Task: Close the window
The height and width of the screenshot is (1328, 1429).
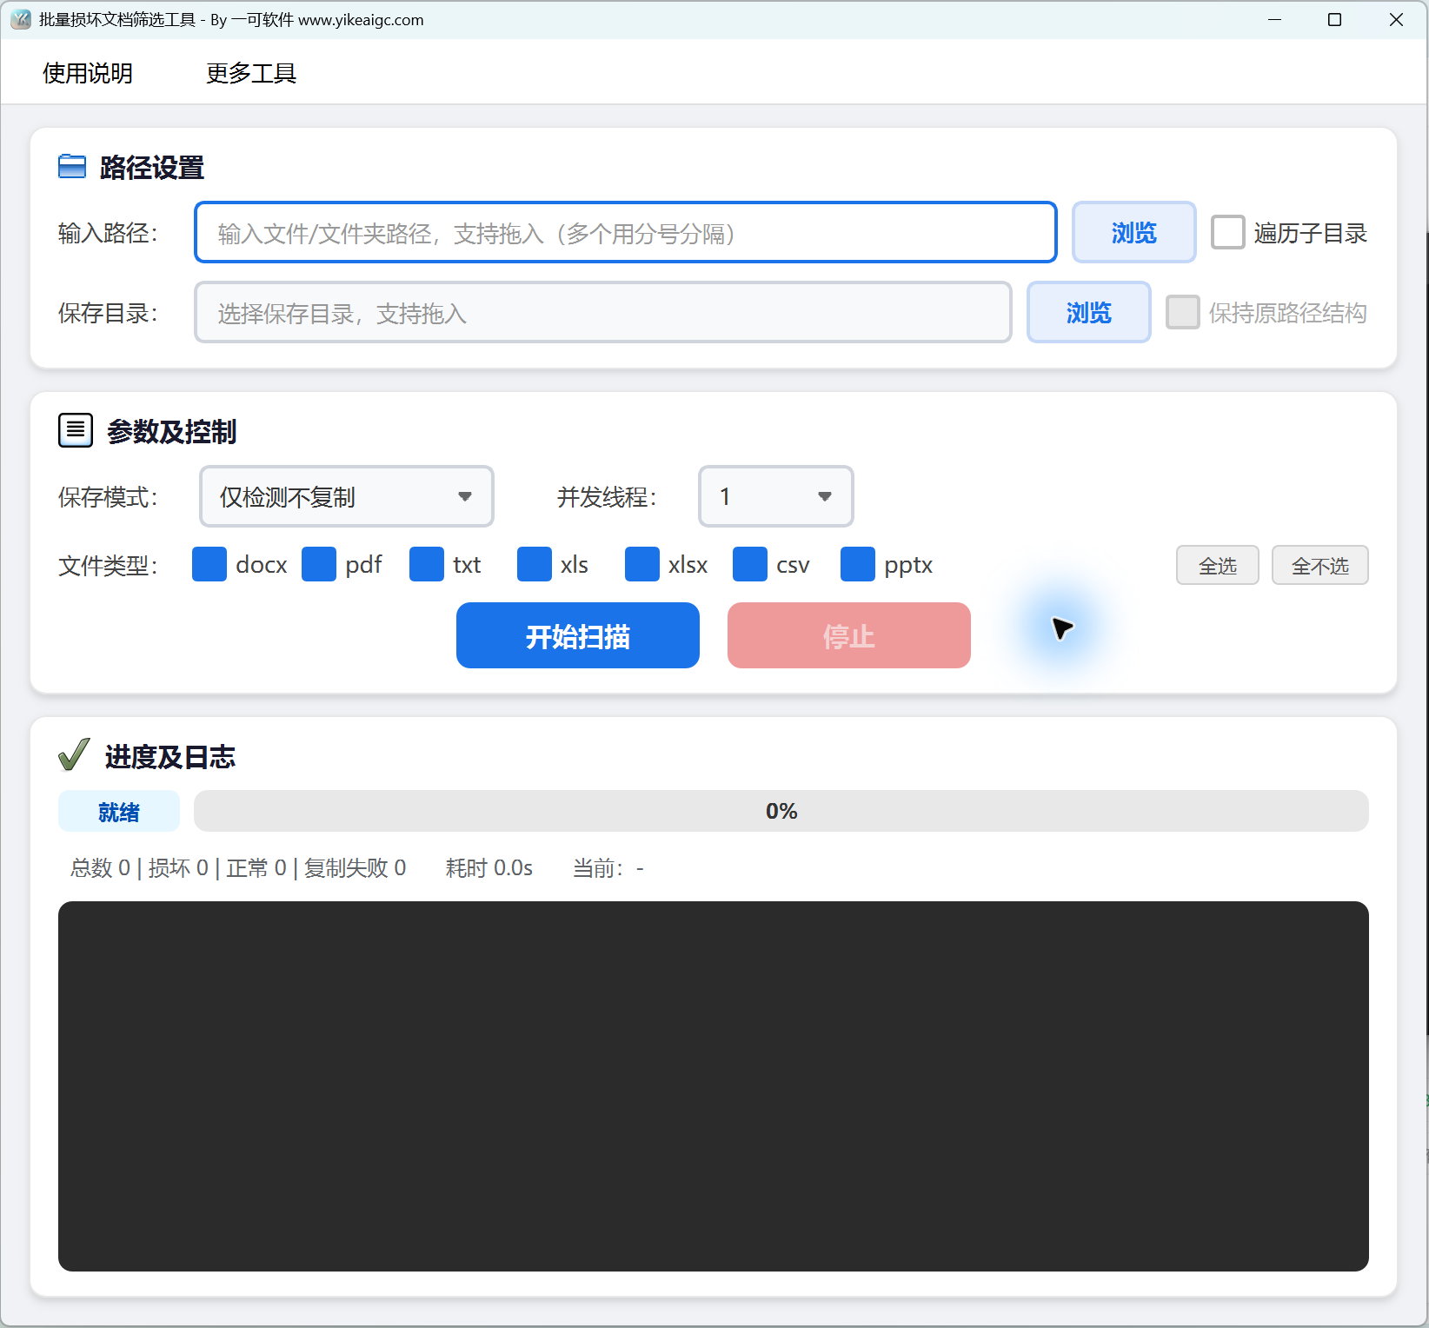Action: pos(1396,19)
